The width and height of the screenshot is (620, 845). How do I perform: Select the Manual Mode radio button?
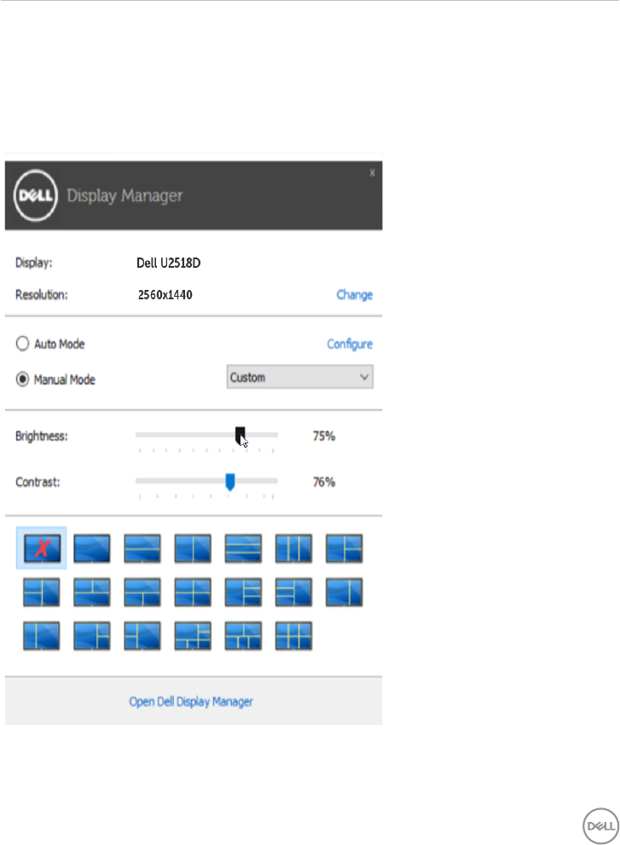tap(22, 379)
